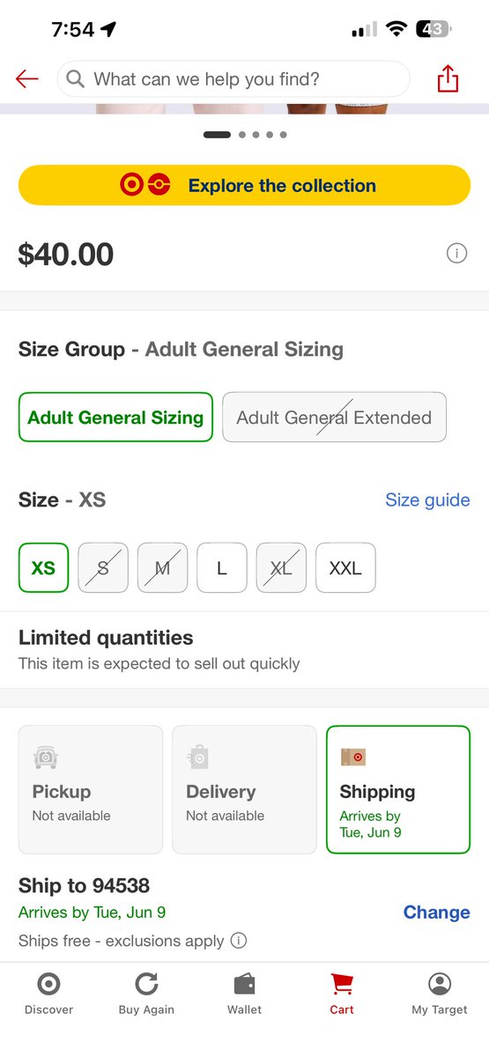Change the shipping ZIP code
This screenshot has height=1057, width=489.
click(x=436, y=913)
